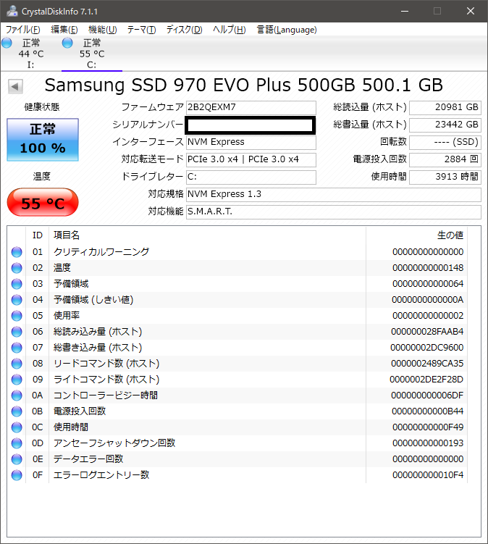Open the ファイル(F) menu

tap(23, 30)
